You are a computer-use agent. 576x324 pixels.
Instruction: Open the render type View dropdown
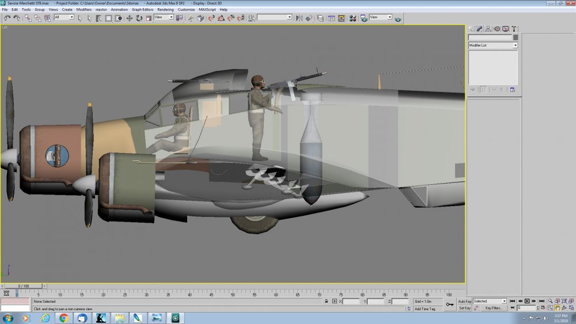point(381,17)
